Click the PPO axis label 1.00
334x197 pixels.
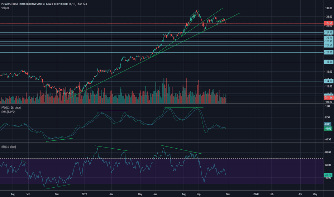tap(328, 106)
